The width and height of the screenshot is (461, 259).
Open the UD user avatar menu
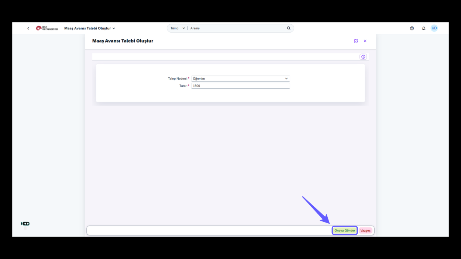(434, 28)
